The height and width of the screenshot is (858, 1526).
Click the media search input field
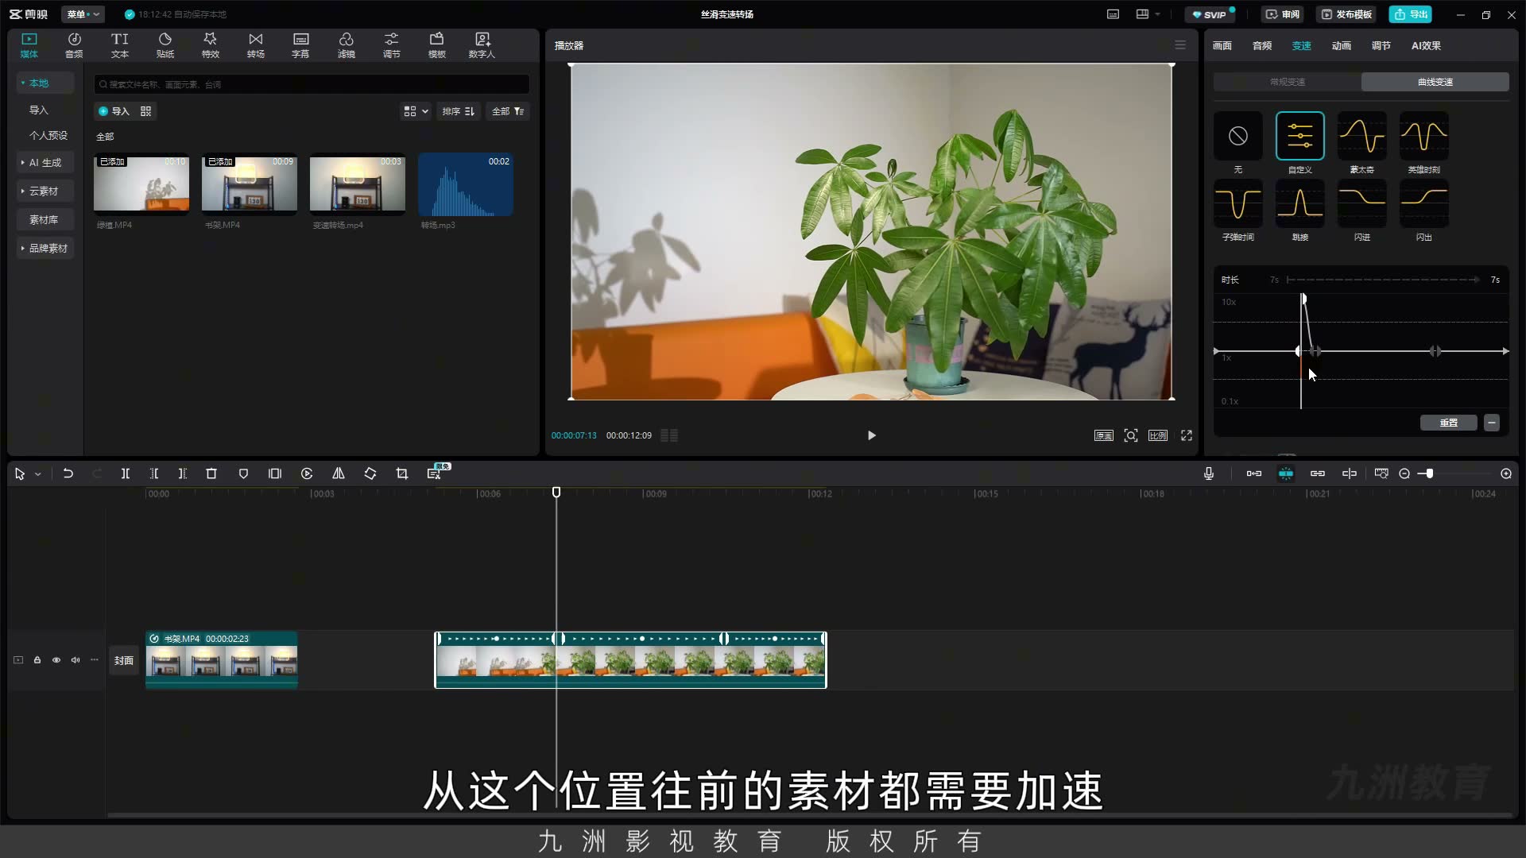[x=312, y=84]
